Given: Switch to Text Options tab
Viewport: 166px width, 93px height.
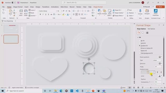Looking at the screenshot, I should [151, 29].
